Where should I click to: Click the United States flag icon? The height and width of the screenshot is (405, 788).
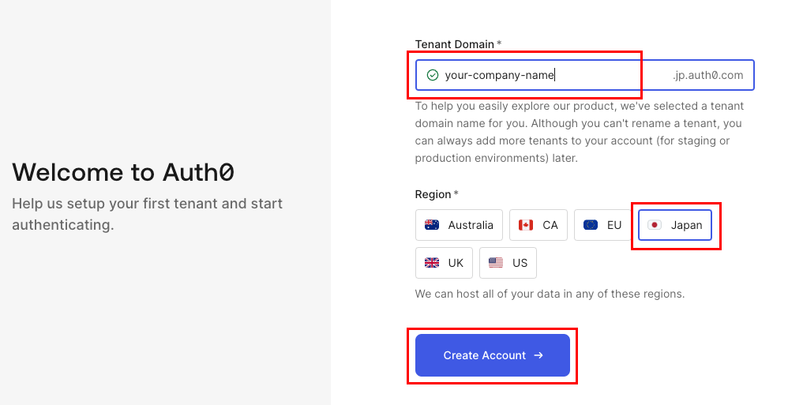point(496,263)
